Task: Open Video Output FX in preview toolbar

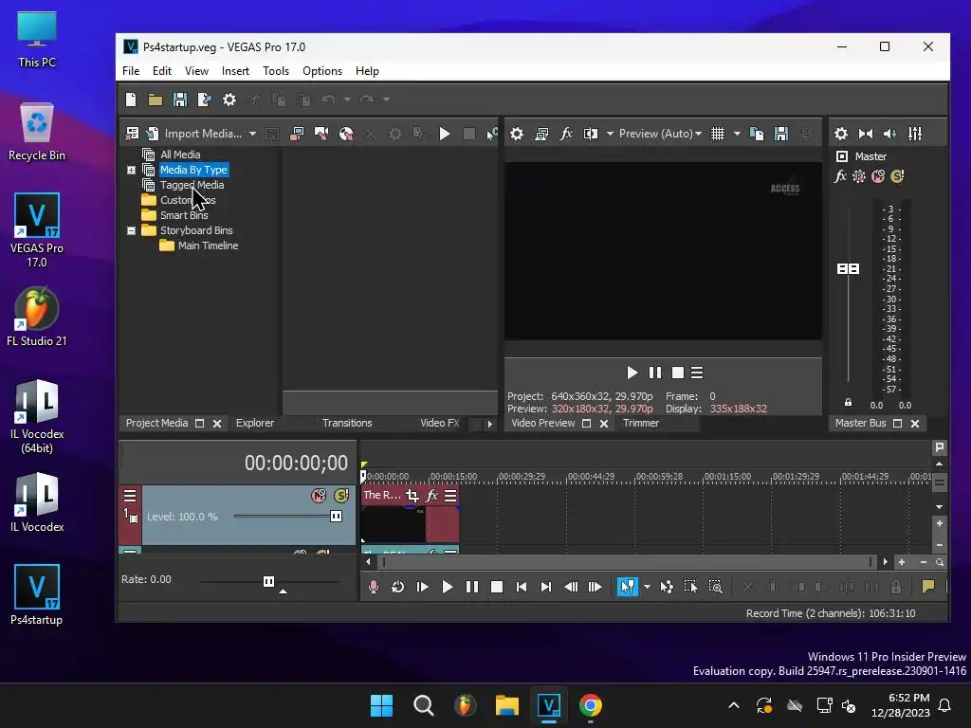Action: tap(566, 134)
